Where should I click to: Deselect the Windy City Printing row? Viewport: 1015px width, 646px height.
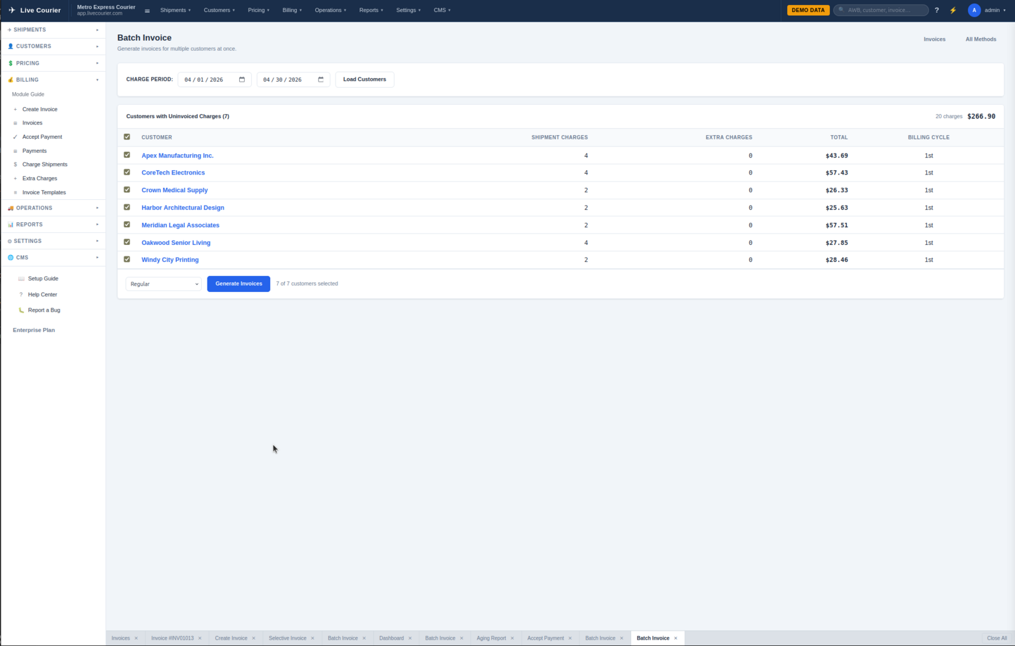(x=127, y=260)
